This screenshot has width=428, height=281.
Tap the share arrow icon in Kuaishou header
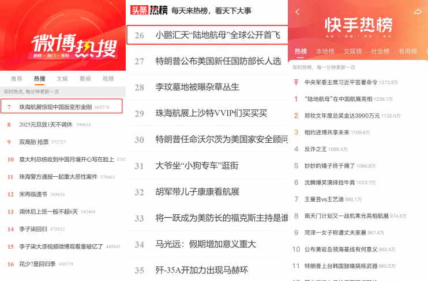[x=418, y=12]
